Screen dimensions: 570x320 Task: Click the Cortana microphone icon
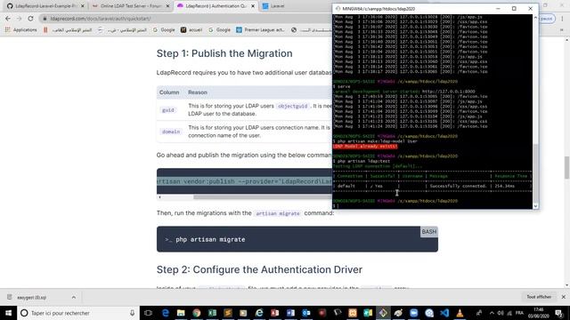click(133, 313)
